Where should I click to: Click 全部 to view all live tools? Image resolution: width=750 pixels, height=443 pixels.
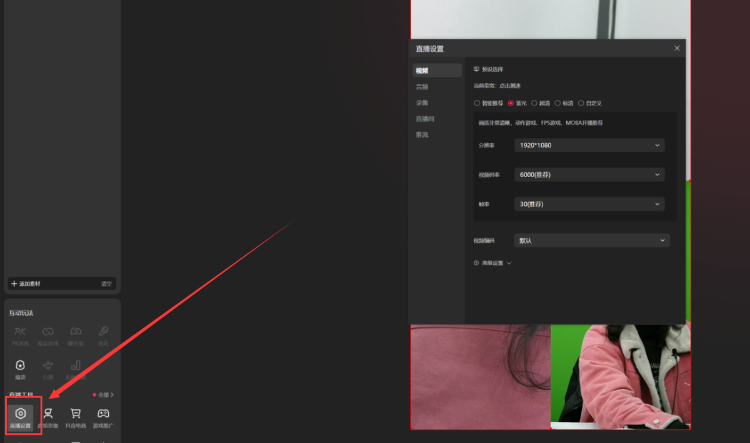(104, 395)
